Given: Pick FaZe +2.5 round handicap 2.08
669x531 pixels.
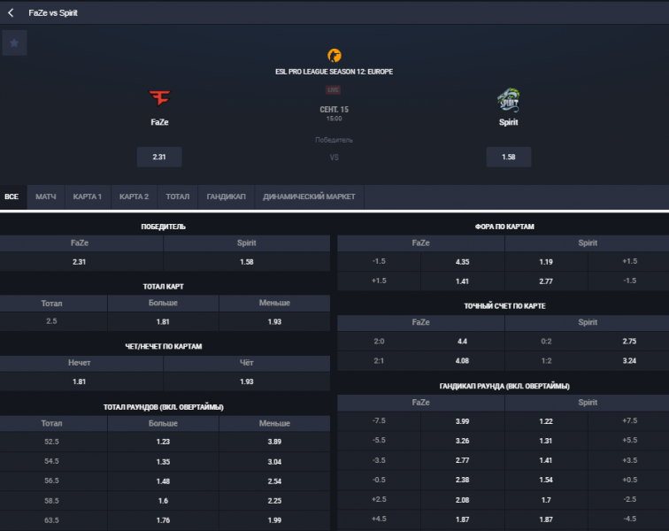Looking at the screenshot, I should tap(463, 500).
